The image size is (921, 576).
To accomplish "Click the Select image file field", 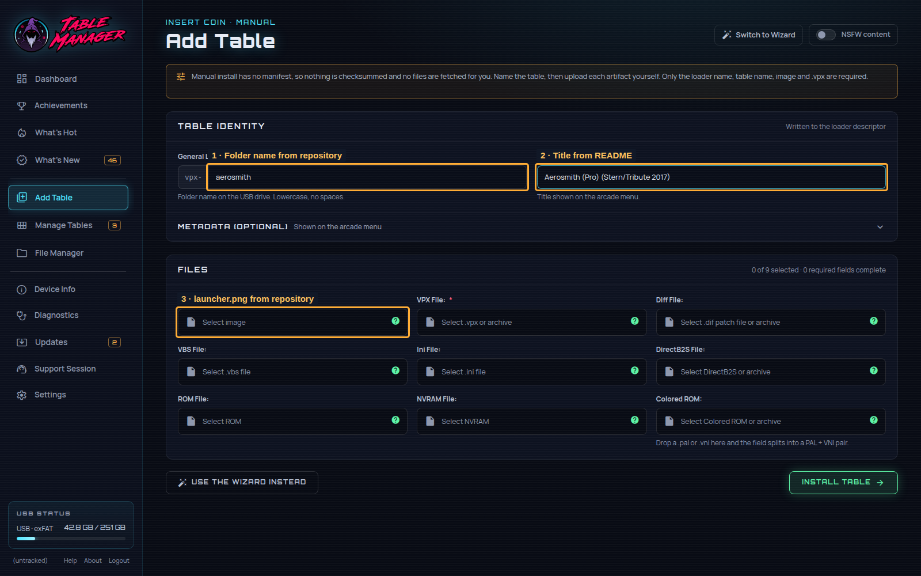I will 292,323.
